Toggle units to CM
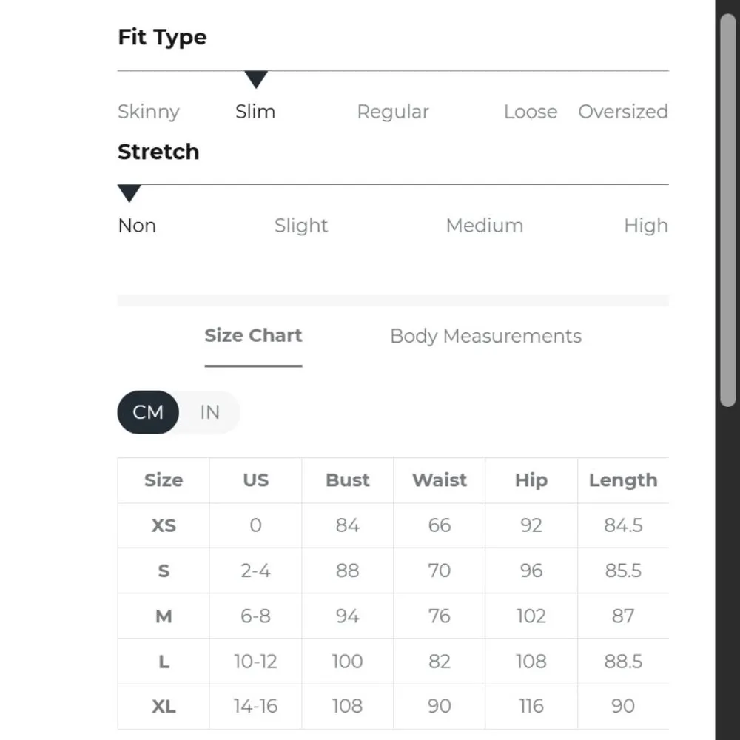This screenshot has height=740, width=740. (x=148, y=412)
